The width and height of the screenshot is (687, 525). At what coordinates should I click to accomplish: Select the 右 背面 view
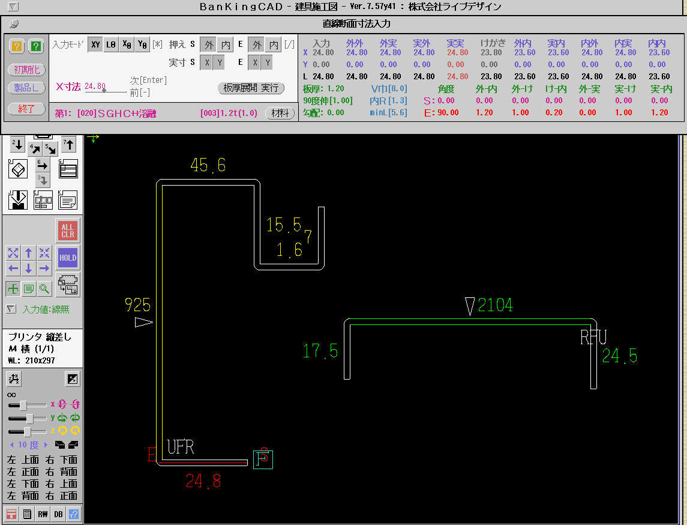62,472
